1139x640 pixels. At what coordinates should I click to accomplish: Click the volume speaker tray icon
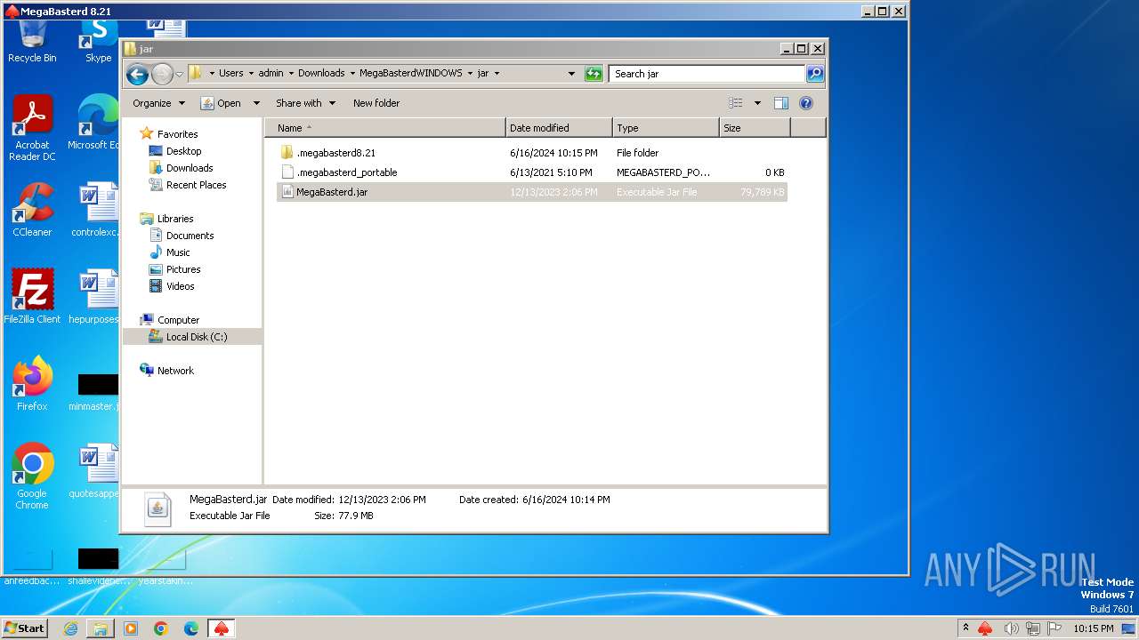[1011, 628]
